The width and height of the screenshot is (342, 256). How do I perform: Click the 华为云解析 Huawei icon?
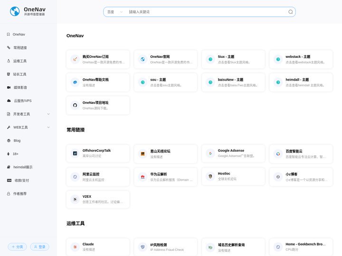[142, 177]
